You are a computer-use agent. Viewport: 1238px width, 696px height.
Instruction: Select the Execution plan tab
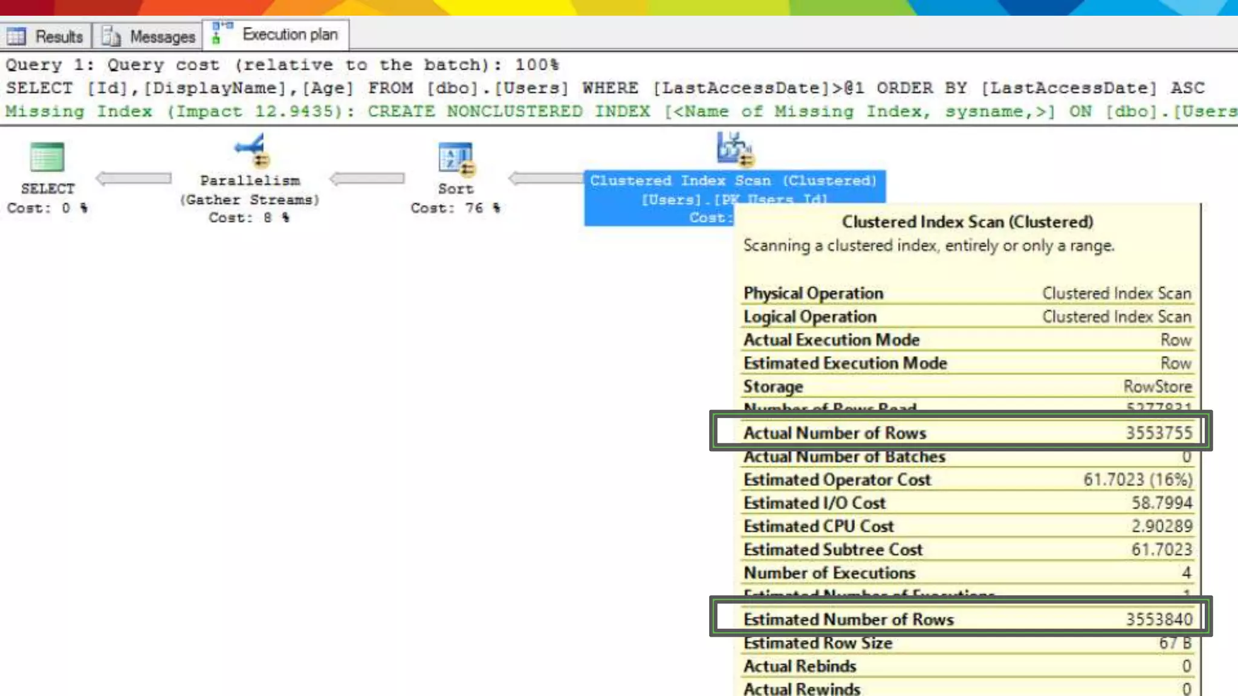point(290,34)
